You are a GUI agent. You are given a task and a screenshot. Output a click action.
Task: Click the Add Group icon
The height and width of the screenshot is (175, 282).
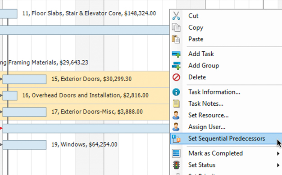[176, 66]
